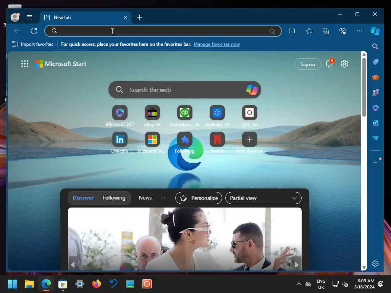Select the New tab browser tab

[86, 18]
